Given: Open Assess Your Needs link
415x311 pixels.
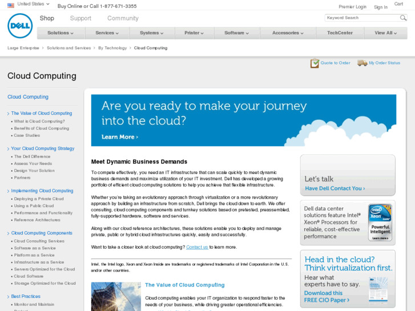Looking at the screenshot, I should click(x=33, y=164).
